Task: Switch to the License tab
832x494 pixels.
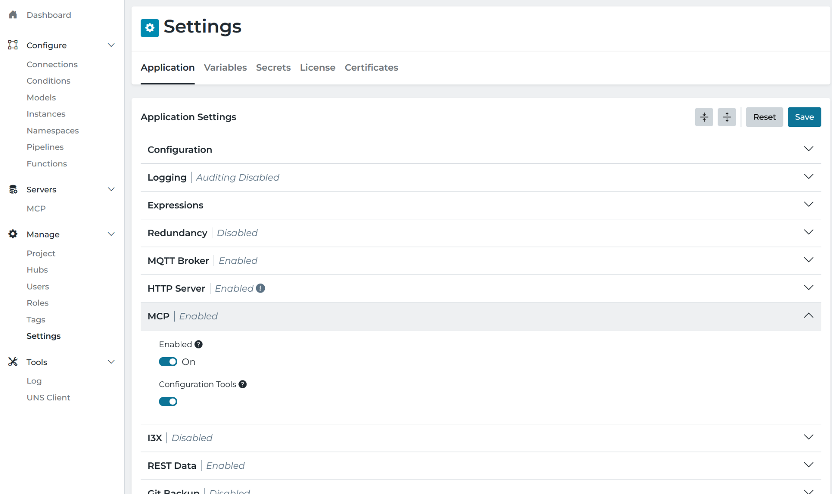Action: coord(318,68)
